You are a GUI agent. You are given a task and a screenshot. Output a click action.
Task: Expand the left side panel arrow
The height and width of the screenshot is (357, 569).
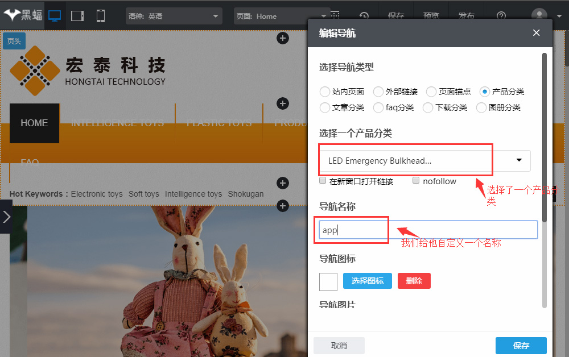(x=6, y=217)
